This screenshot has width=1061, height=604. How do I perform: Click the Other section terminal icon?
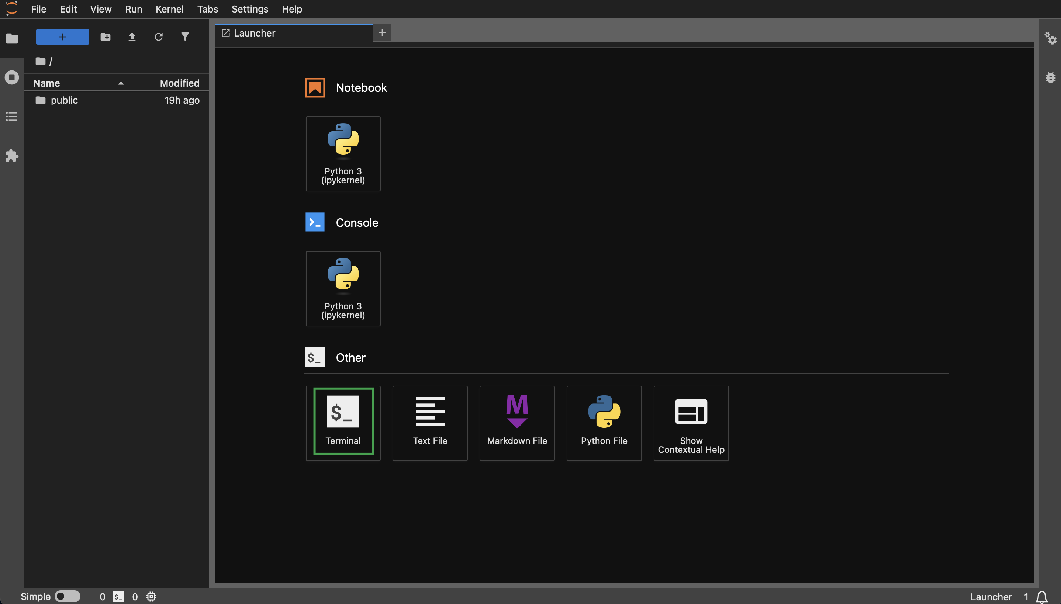[315, 357]
